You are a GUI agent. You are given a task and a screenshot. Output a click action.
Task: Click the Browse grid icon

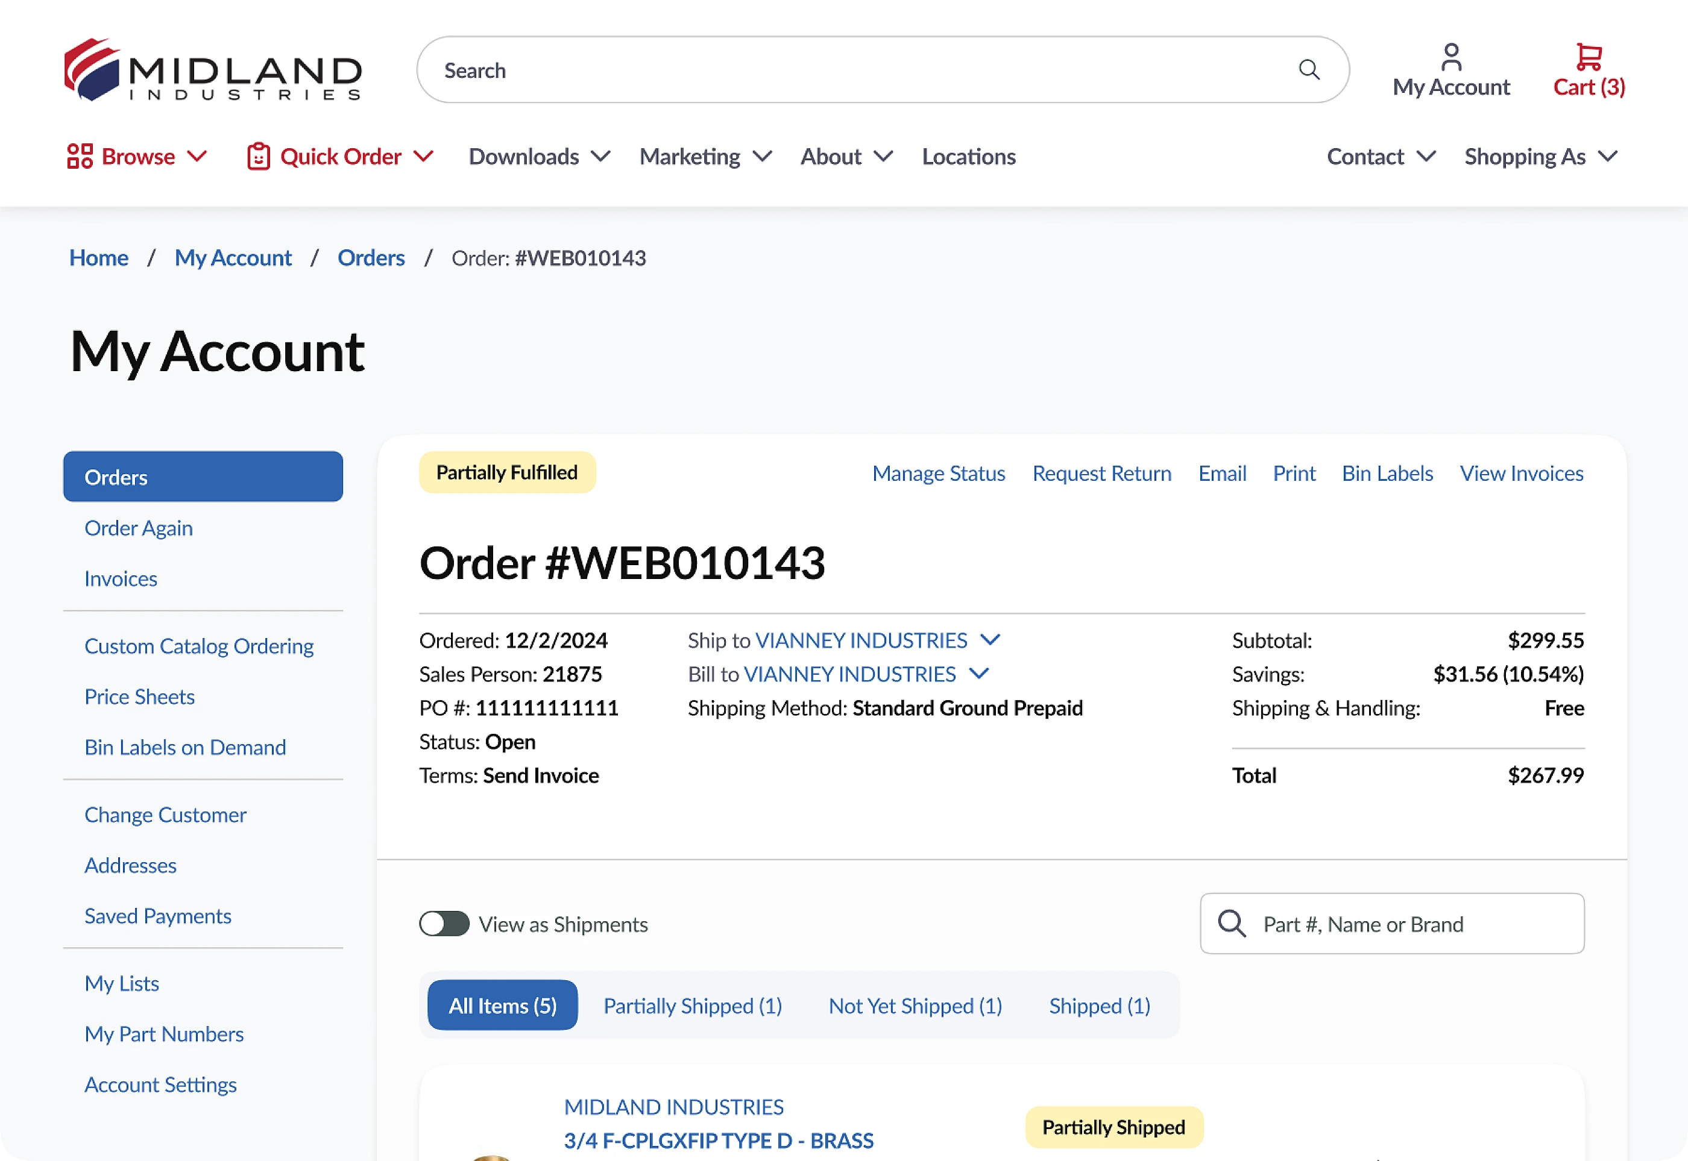coord(80,157)
